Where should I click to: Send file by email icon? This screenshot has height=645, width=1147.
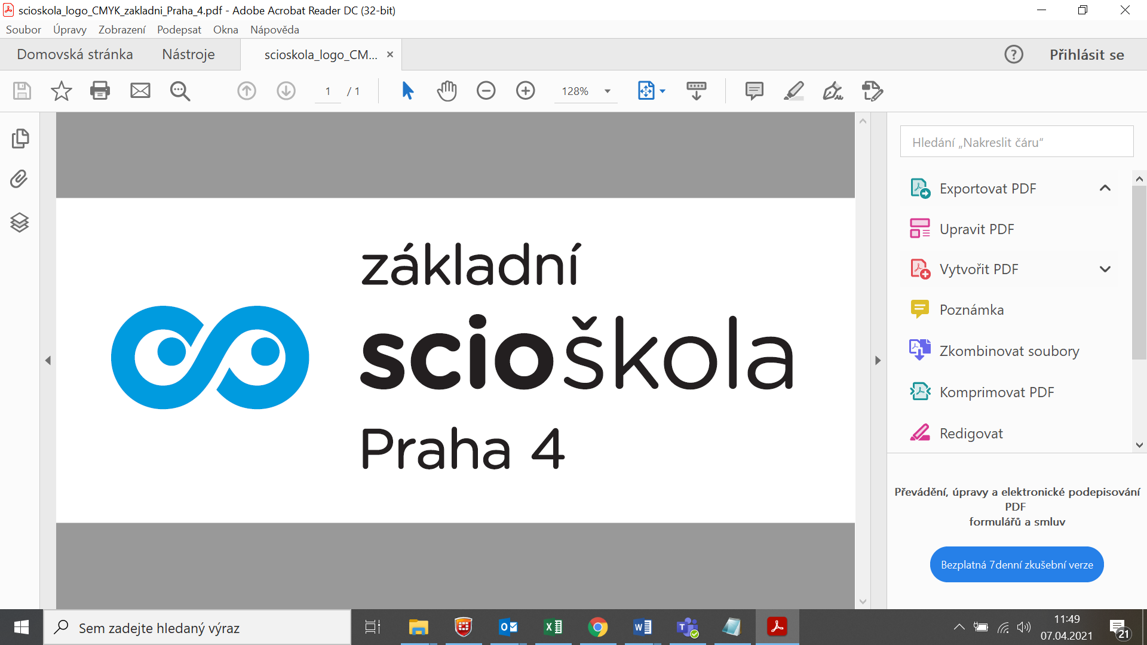(x=140, y=91)
